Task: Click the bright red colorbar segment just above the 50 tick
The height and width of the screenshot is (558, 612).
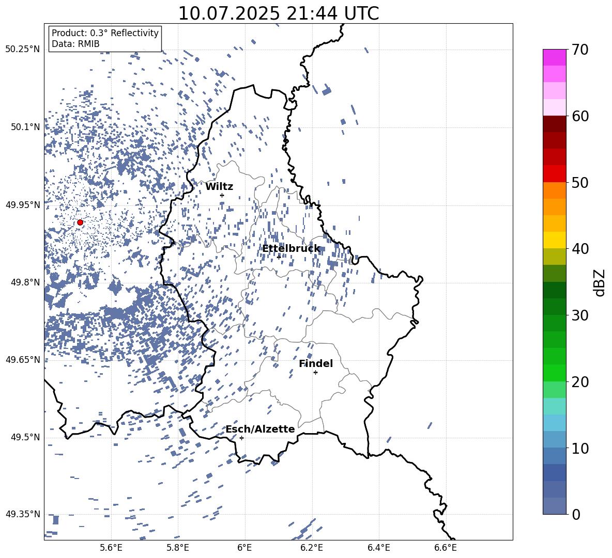Action: (554, 174)
